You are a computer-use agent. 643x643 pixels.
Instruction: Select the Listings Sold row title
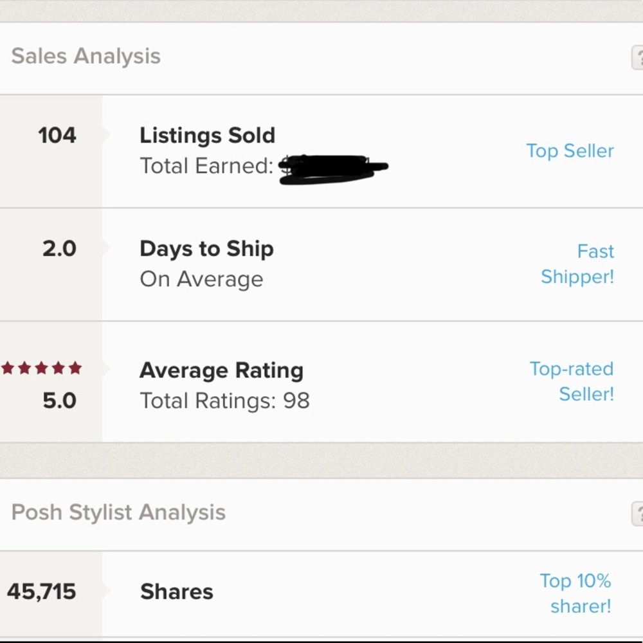[x=207, y=136]
